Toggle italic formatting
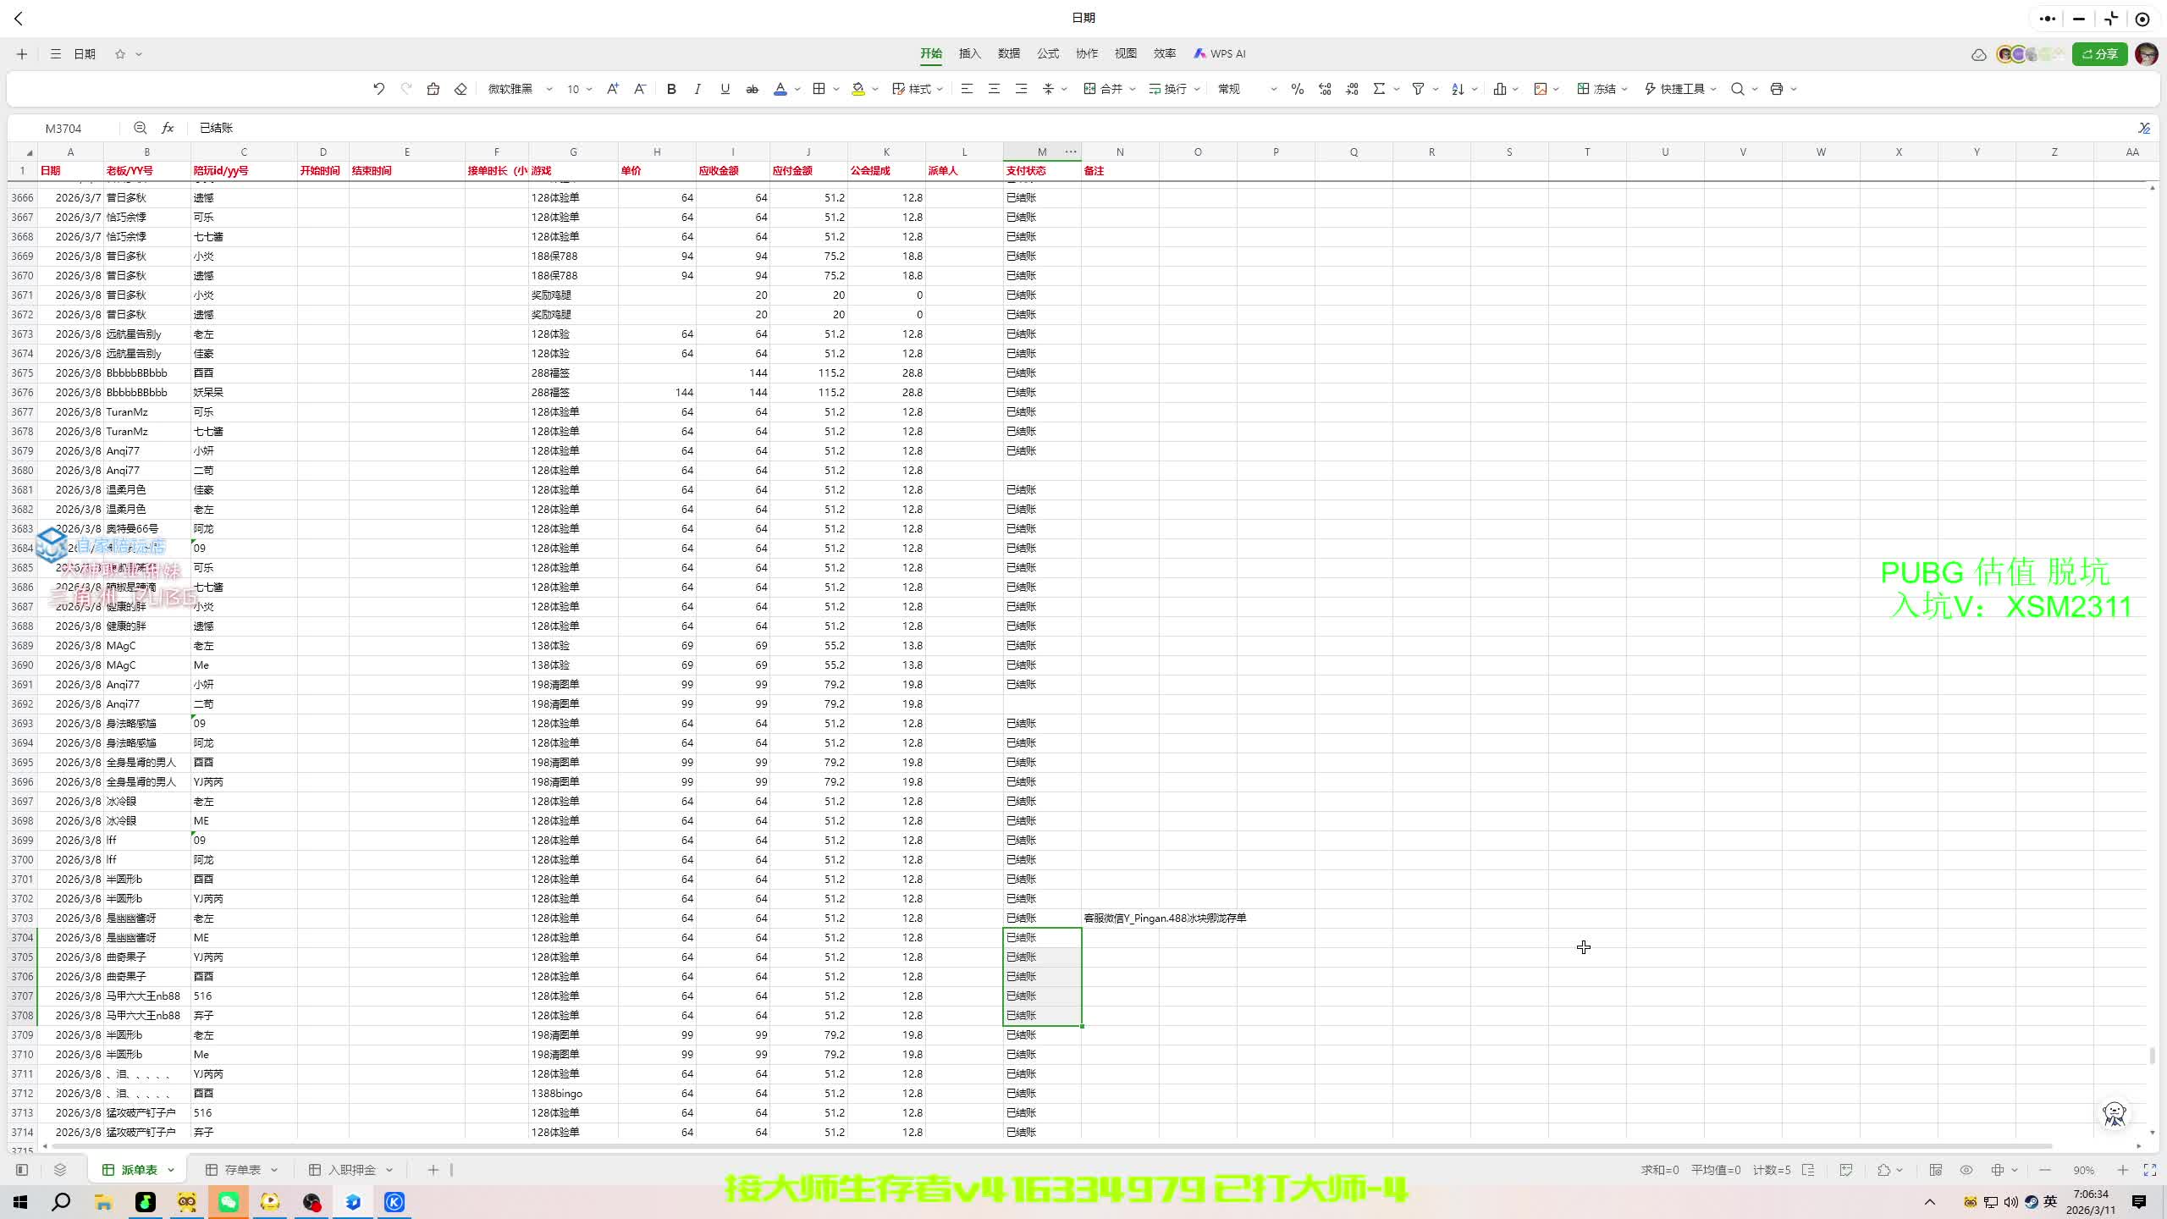Image resolution: width=2167 pixels, height=1219 pixels. pos(698,89)
